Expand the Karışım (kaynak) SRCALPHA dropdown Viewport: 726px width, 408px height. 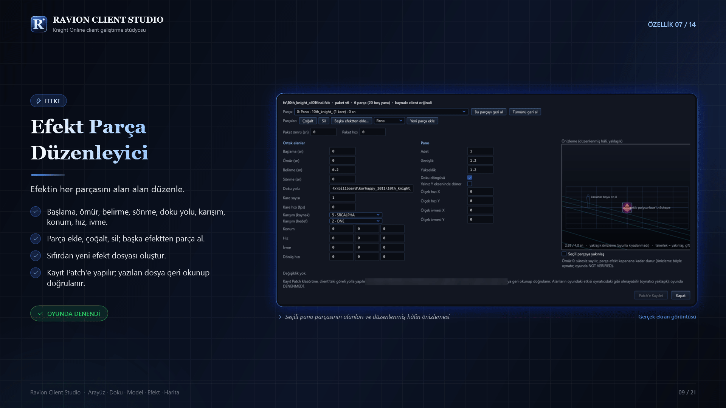356,215
